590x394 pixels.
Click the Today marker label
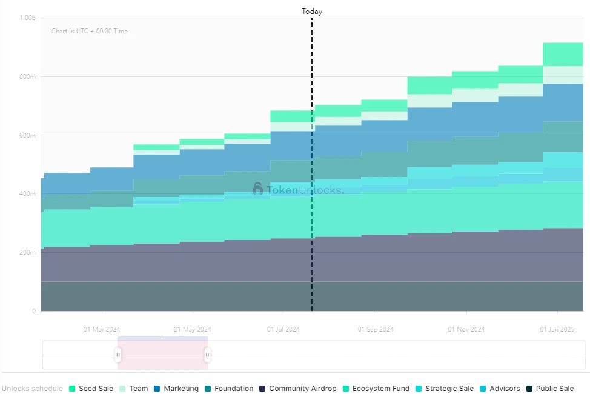pos(312,12)
